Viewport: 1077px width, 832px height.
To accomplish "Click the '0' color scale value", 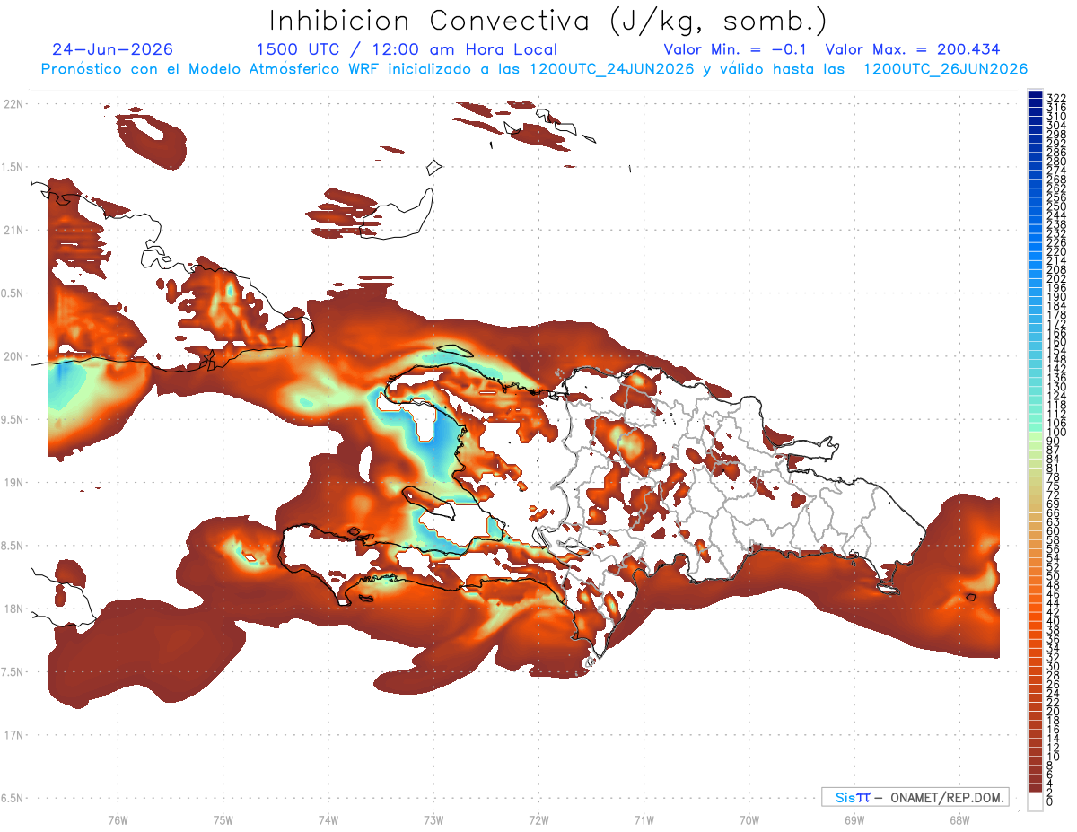I will pos(1050,801).
